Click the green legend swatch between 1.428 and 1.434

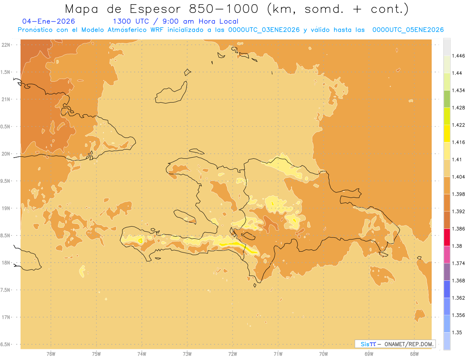click(447, 99)
